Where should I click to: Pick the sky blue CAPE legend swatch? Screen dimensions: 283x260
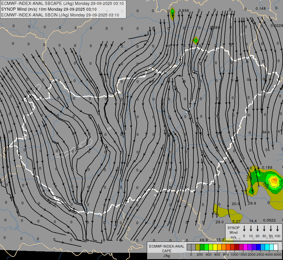(262, 247)
